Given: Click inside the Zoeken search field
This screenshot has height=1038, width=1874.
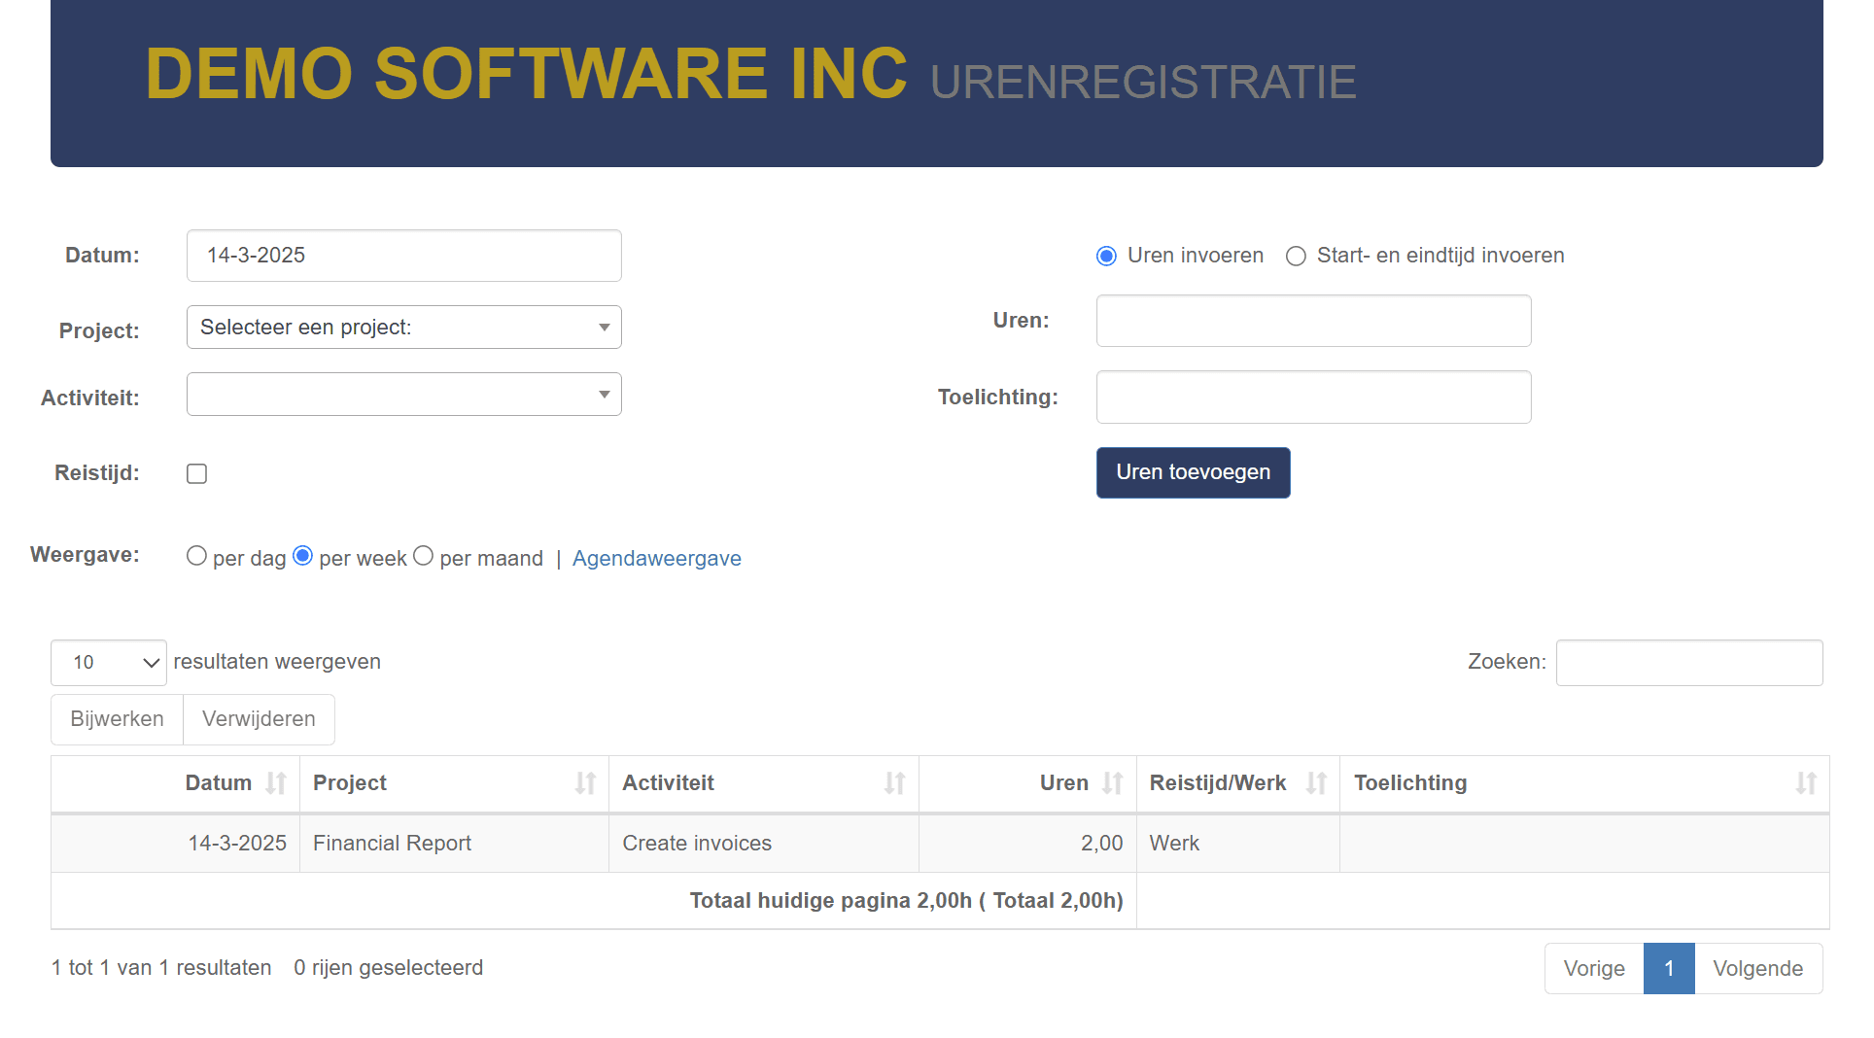Looking at the screenshot, I should 1689,662.
